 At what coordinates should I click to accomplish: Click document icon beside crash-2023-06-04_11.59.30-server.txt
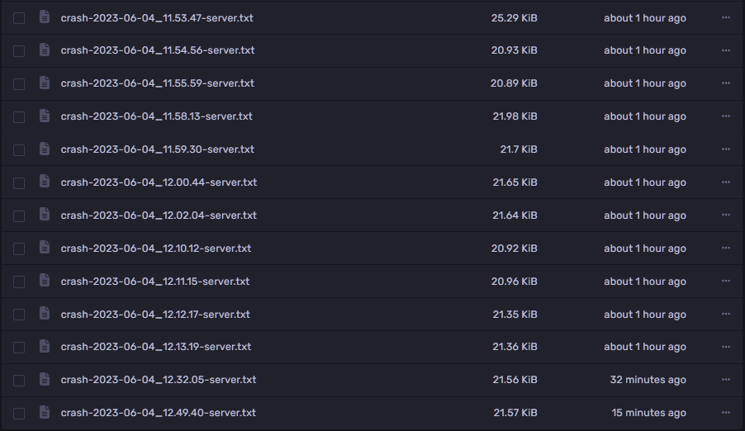coord(45,149)
